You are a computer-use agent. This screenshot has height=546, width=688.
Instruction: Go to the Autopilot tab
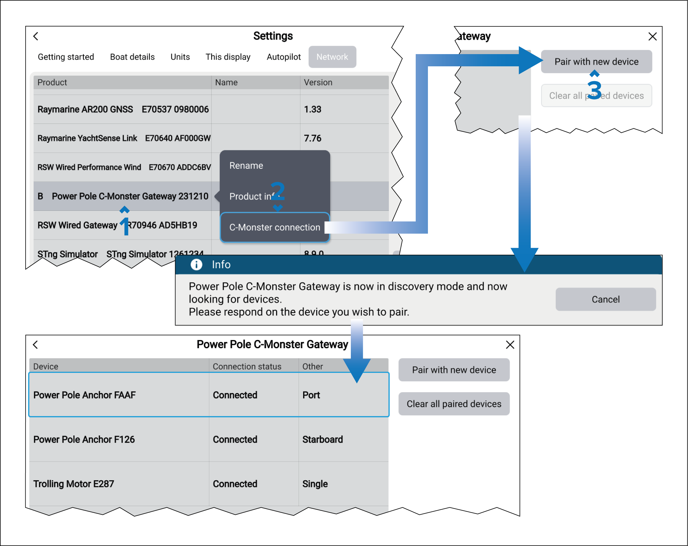tap(283, 57)
